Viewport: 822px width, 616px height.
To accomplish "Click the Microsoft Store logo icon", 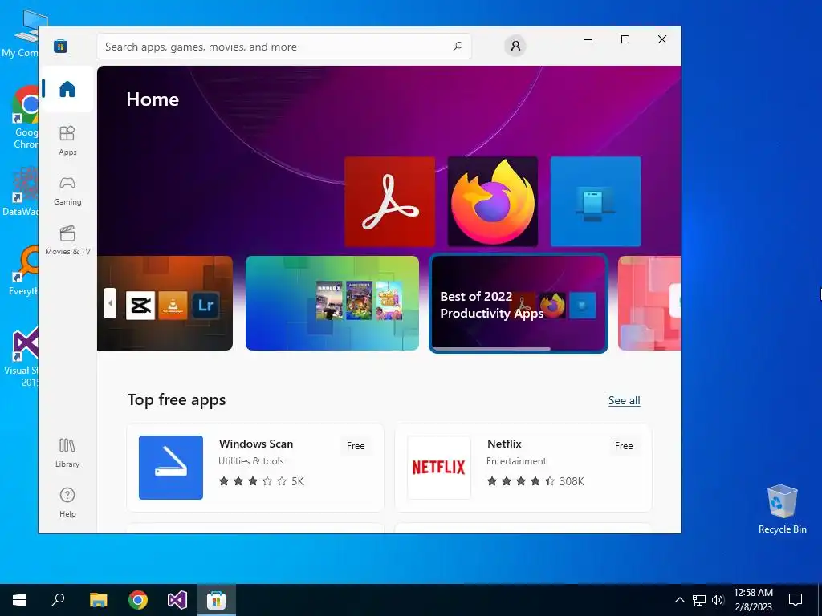I will coord(61,47).
